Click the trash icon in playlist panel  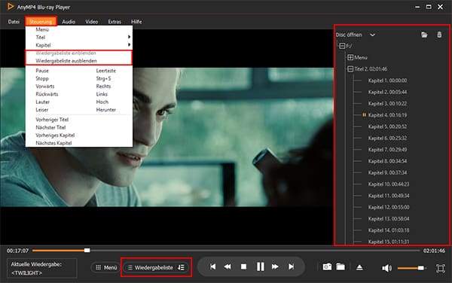[x=439, y=35]
